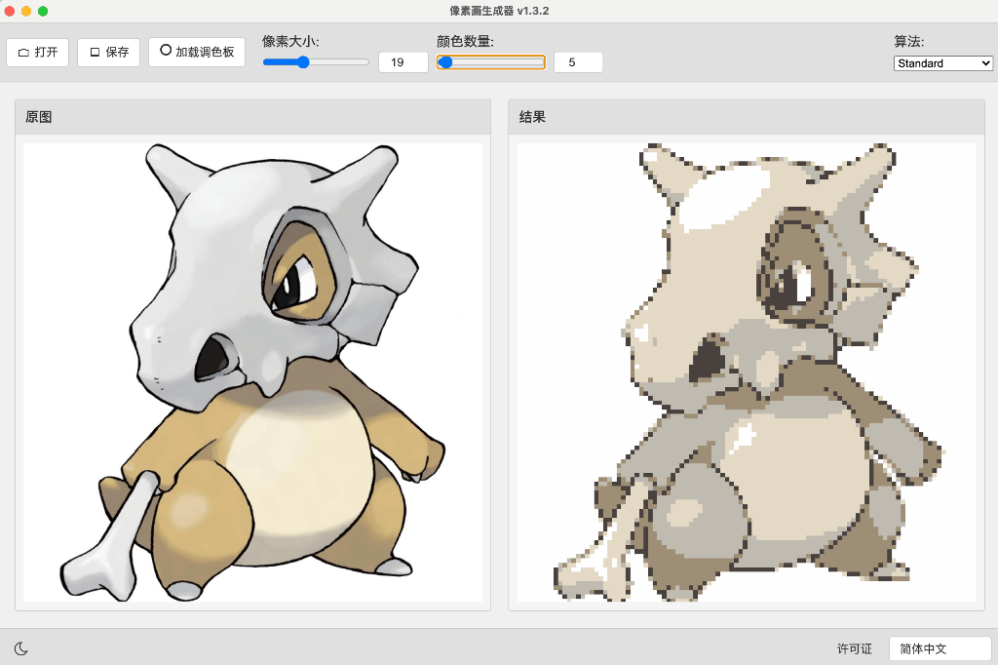Open the Standard algorithm dropdown
This screenshot has width=998, height=665.
coord(943,63)
